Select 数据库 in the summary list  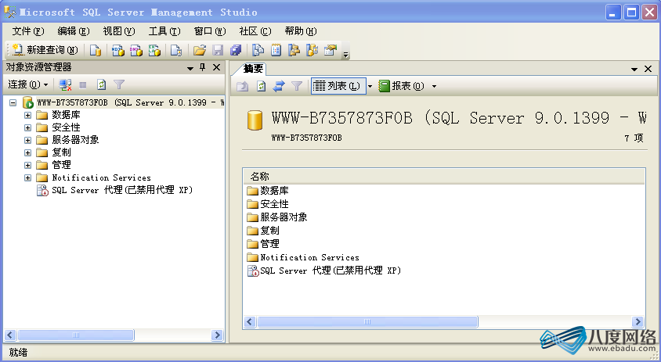[x=274, y=191]
